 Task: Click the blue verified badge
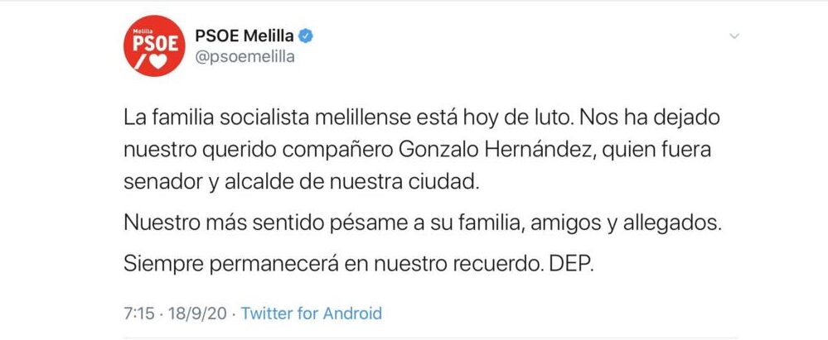coord(306,36)
